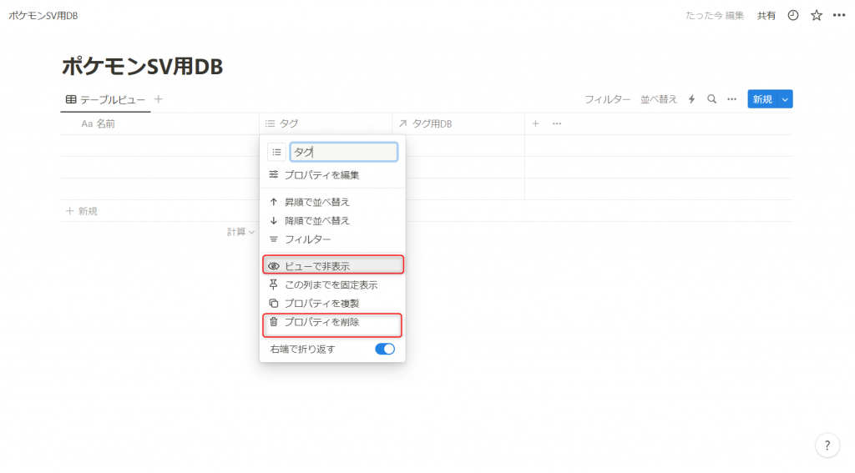Select この列までを固定表示 menu item
This screenshot has height=473, width=855.
(x=332, y=284)
